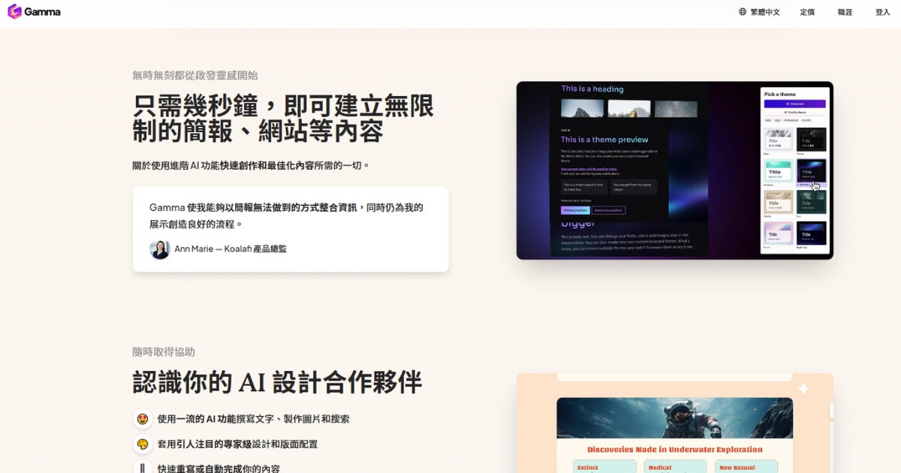The image size is (901, 473).
Task: Open the 定價 pricing page
Action: (807, 12)
